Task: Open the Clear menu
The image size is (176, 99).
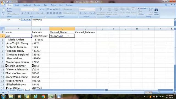Action: tap(141, 14)
